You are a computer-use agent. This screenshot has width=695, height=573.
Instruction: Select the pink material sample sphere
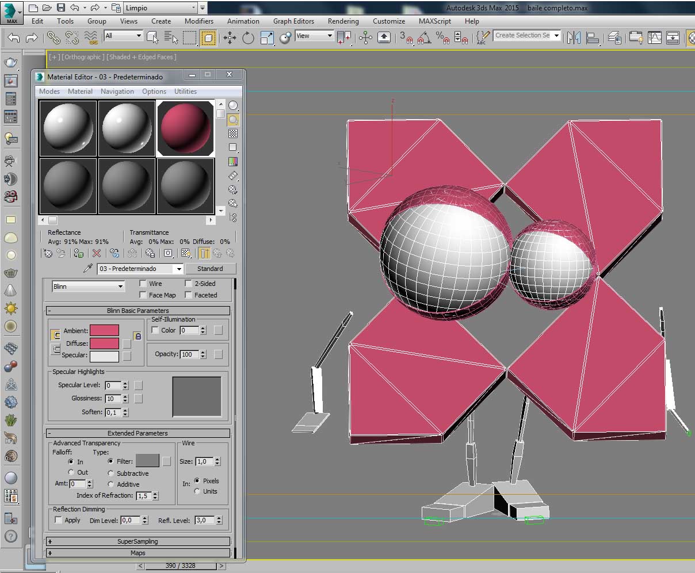(x=186, y=128)
